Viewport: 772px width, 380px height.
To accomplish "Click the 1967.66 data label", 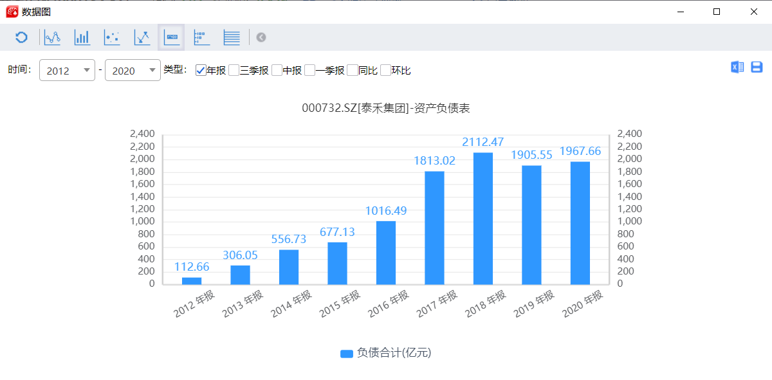I will (580, 151).
